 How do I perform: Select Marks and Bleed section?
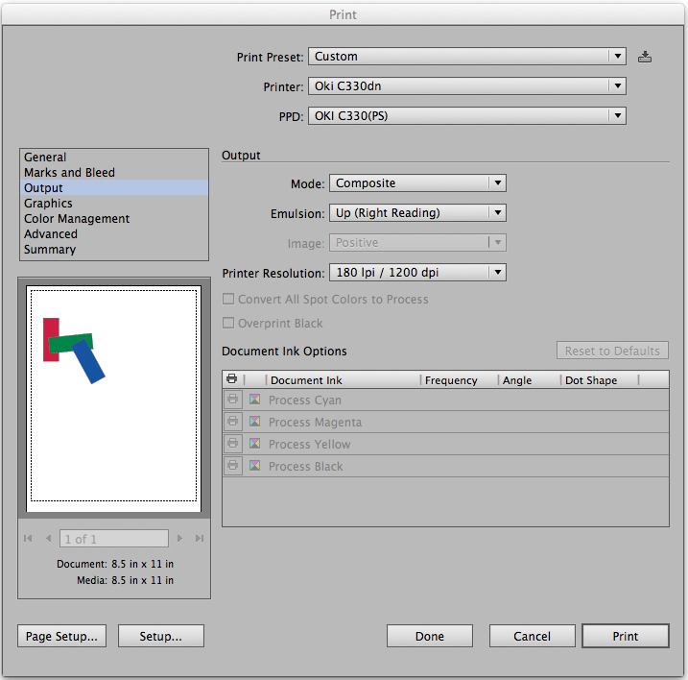(114, 173)
